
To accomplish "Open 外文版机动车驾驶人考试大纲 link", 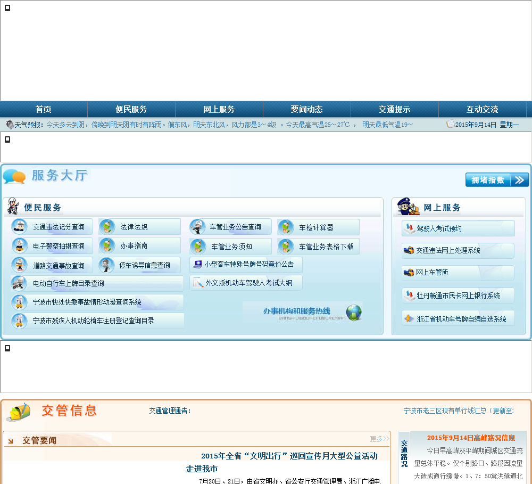I will [x=249, y=283].
